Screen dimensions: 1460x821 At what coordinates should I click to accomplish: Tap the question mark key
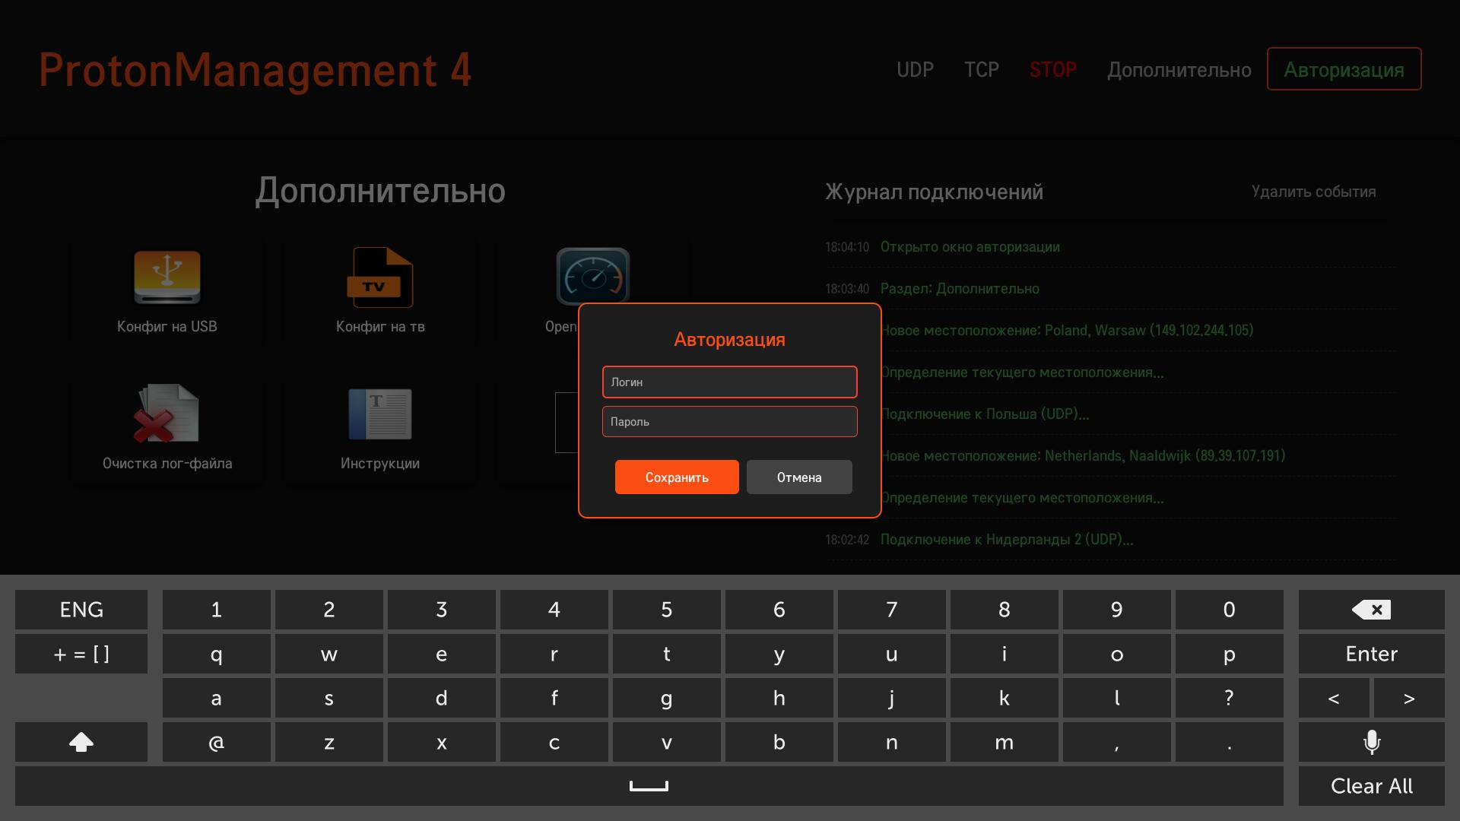1230,698
